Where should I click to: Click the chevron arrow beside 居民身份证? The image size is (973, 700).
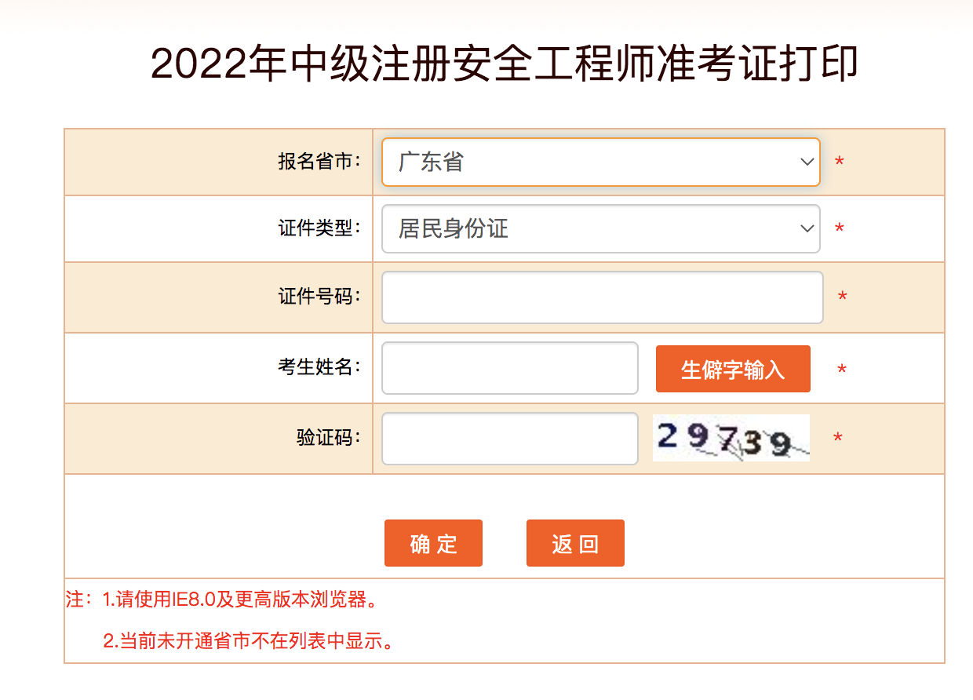(x=807, y=228)
